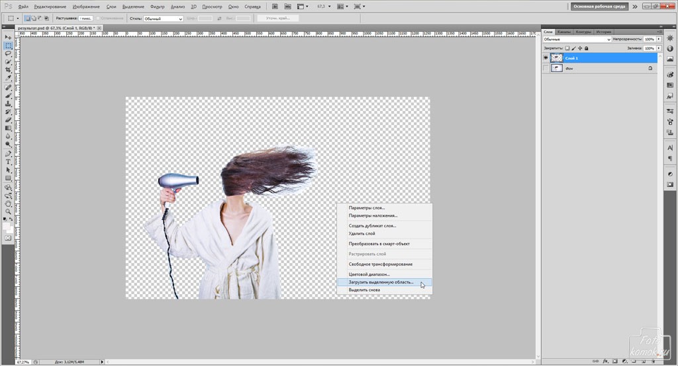Switch to the Каналы tab
678x366 pixels.
(x=564, y=32)
